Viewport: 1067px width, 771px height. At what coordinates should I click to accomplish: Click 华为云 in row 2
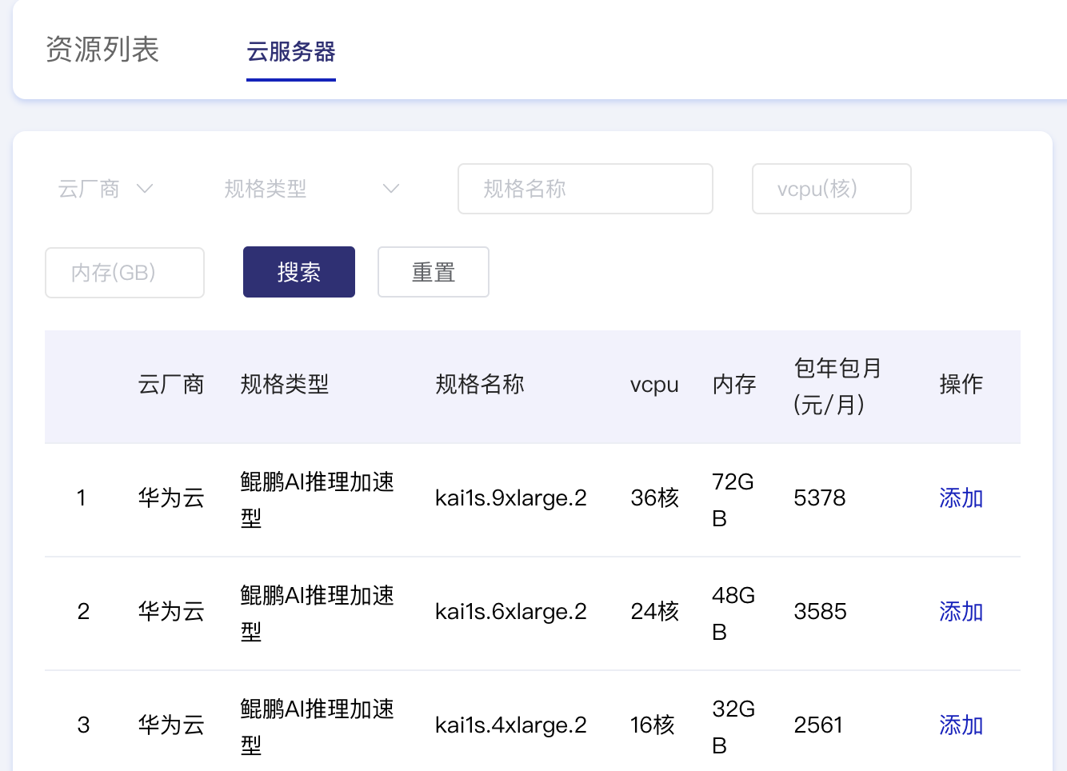coord(171,612)
